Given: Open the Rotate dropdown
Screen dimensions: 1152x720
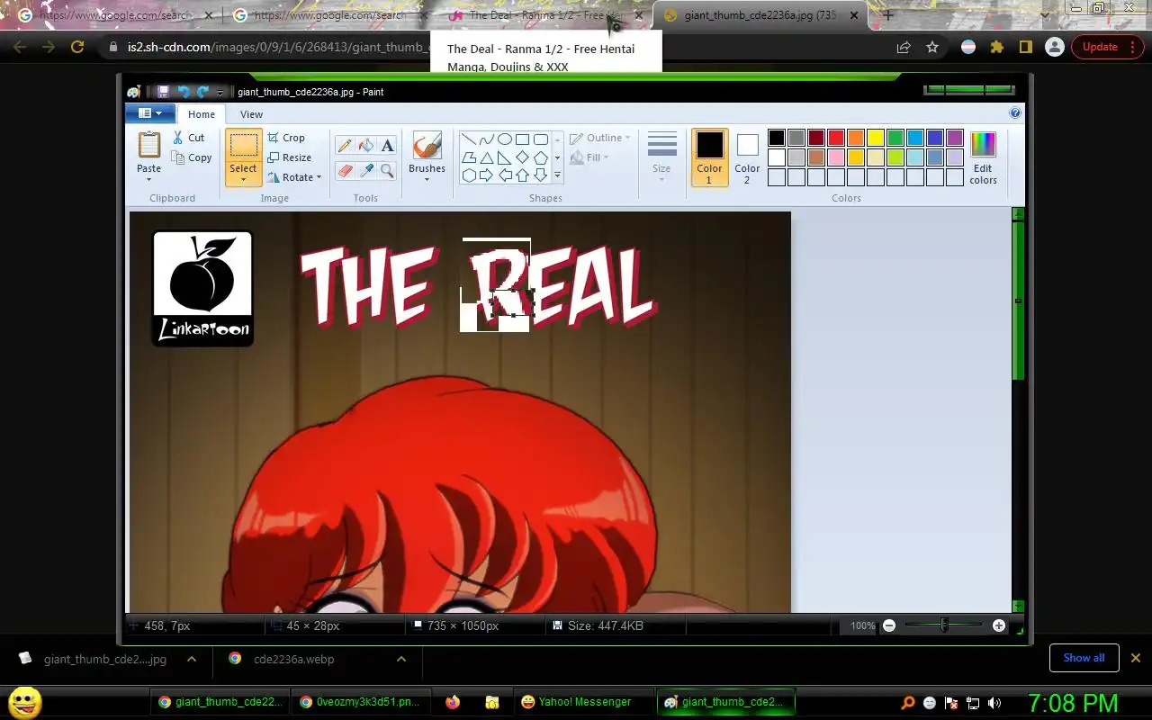Looking at the screenshot, I should 294,177.
